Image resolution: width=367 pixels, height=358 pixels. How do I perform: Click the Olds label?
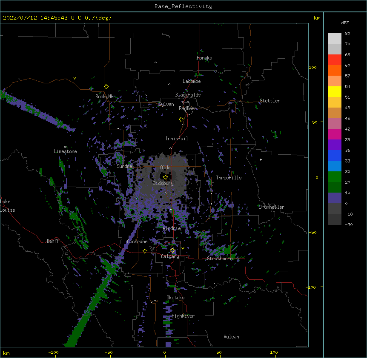(165, 168)
